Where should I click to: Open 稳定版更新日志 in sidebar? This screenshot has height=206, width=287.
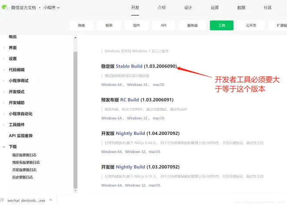coord(24,155)
